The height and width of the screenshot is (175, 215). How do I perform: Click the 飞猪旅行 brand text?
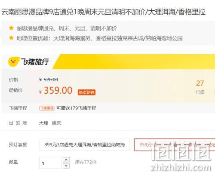[x=35, y=62]
